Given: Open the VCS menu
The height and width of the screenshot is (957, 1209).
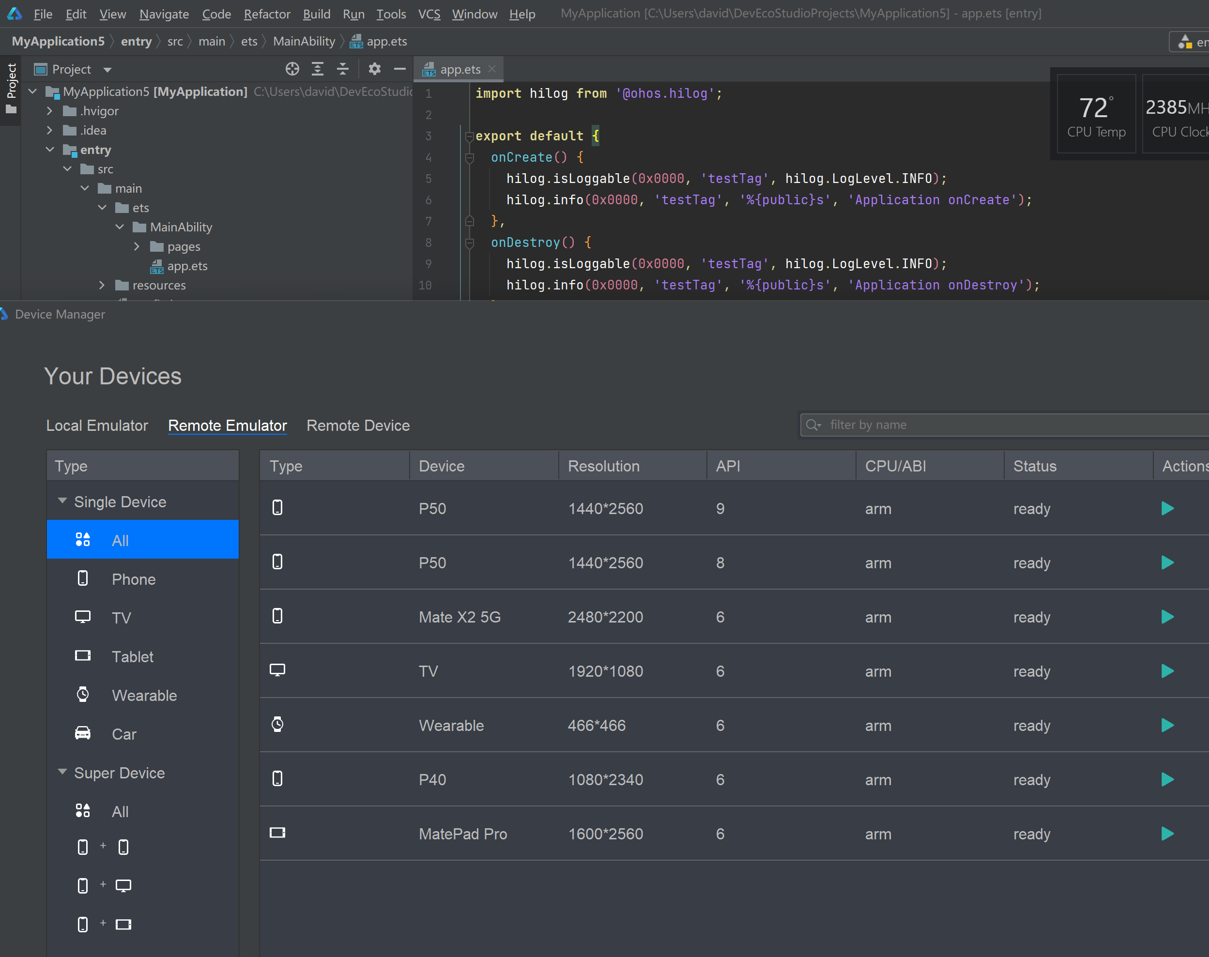Looking at the screenshot, I should coord(429,14).
